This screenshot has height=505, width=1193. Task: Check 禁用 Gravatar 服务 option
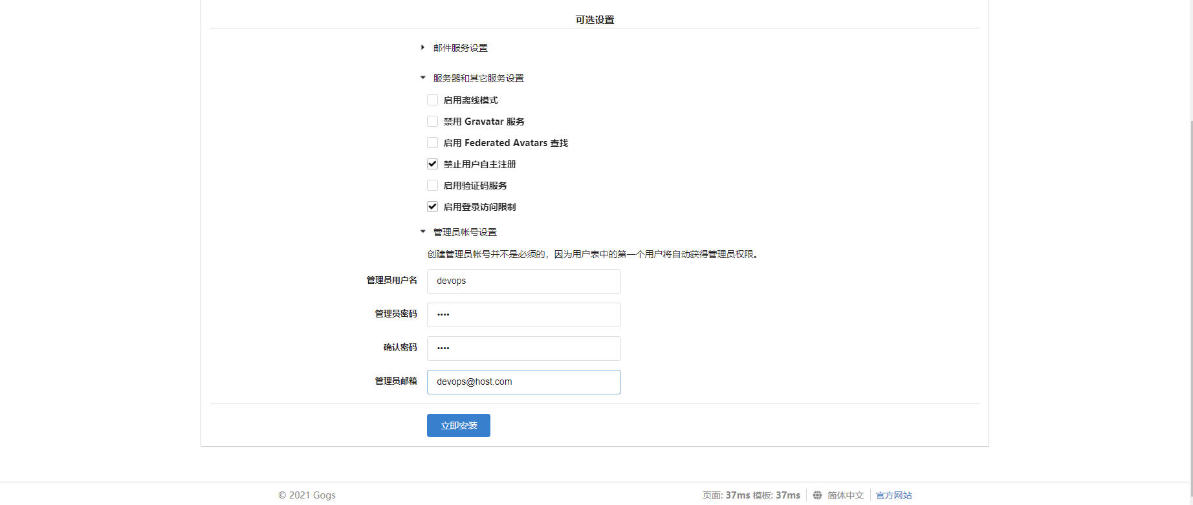coord(432,122)
